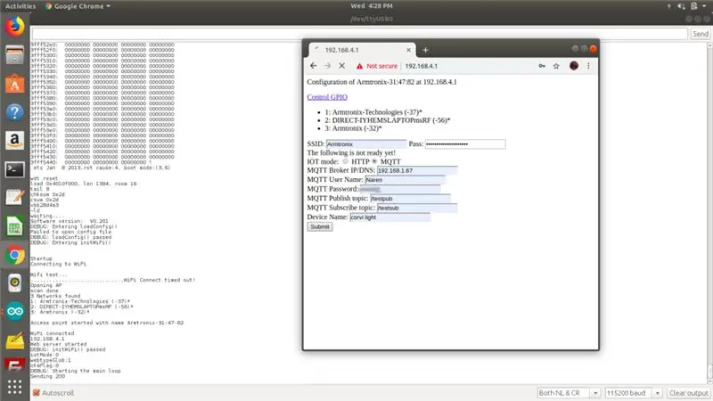This screenshot has width=713, height=401.
Task: Stop loading page with X icon
Action: coord(342,66)
